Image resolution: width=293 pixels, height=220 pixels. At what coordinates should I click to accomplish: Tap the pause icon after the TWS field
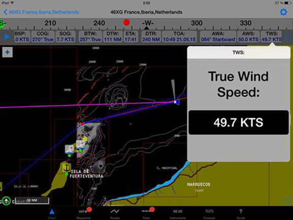(x=287, y=37)
